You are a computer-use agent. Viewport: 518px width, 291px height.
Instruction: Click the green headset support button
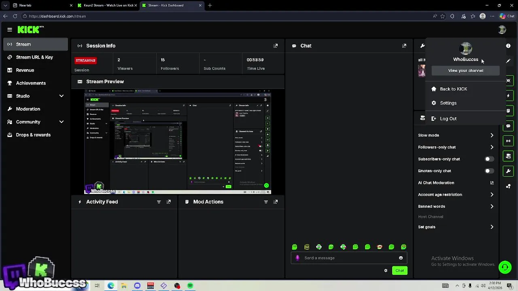(x=505, y=267)
